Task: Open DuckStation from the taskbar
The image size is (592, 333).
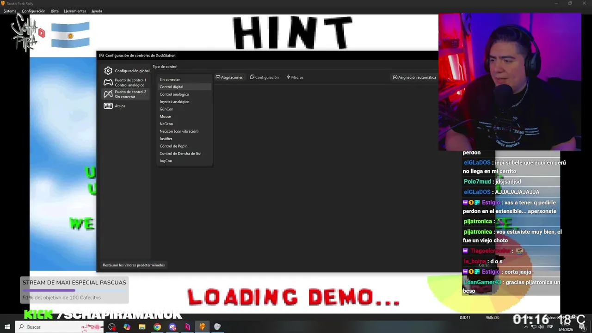Action: 217,327
